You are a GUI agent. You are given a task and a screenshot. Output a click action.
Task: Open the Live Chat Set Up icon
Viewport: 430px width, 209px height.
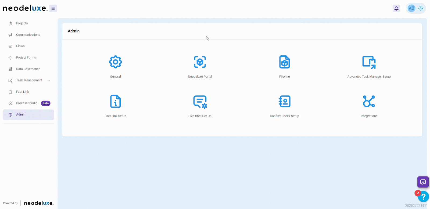click(200, 102)
